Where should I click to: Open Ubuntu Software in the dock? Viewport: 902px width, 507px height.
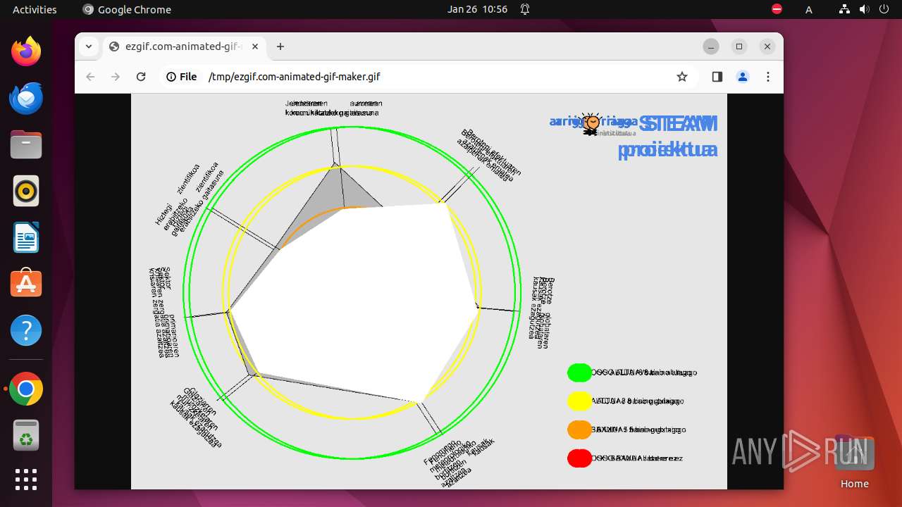[x=26, y=284]
